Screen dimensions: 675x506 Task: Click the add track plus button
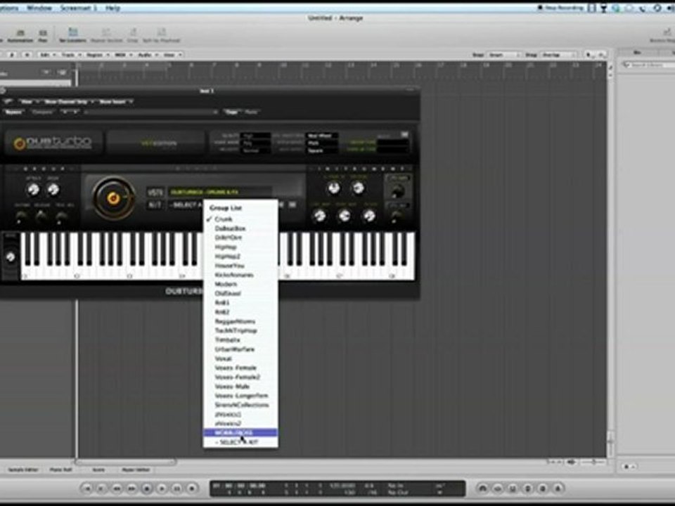[x=46, y=72]
